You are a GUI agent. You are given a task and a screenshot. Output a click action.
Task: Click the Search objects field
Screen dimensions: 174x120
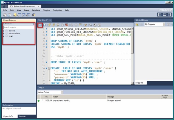click(x=19, y=27)
